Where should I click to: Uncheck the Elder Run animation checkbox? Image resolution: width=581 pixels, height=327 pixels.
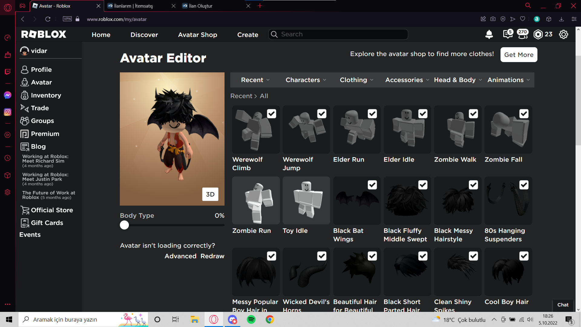[372, 114]
